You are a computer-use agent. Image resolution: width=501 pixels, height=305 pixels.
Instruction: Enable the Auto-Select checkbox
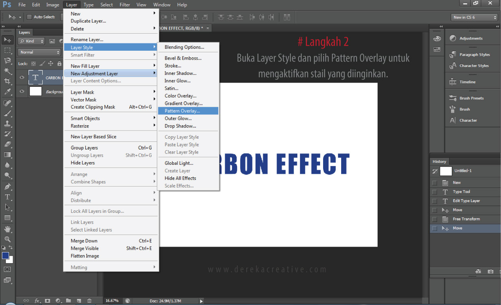click(29, 17)
